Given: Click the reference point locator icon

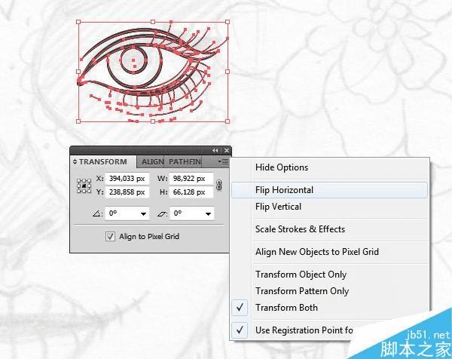Looking at the screenshot, I should point(84,186).
